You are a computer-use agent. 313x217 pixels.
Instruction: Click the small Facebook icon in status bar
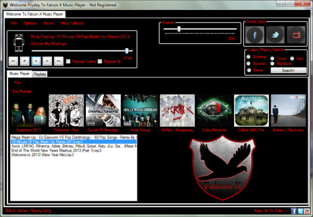(294, 211)
